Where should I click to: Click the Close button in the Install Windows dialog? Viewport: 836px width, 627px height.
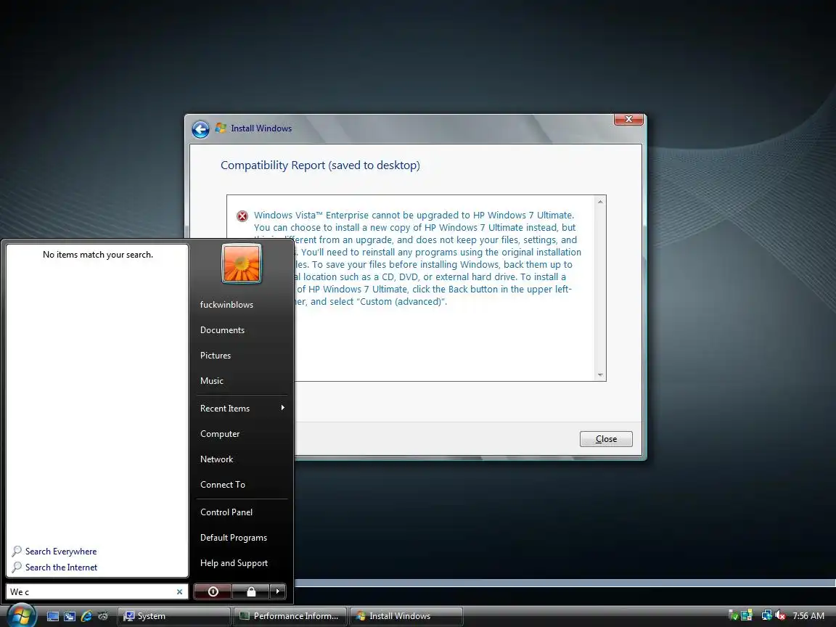coord(606,439)
